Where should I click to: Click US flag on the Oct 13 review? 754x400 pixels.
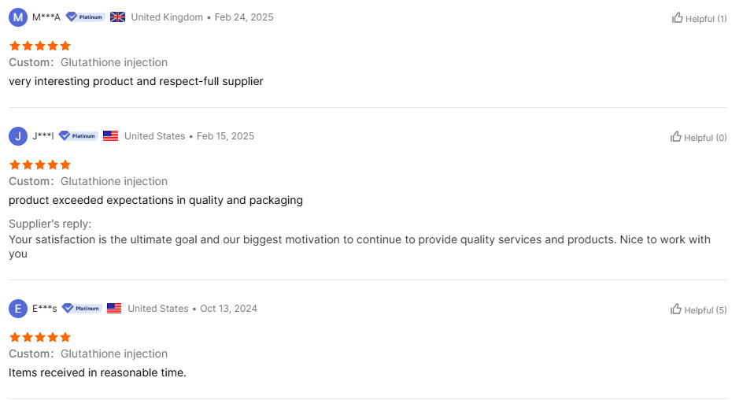tap(114, 309)
